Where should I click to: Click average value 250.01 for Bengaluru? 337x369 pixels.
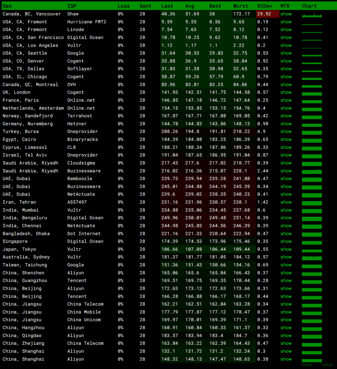click(194, 218)
